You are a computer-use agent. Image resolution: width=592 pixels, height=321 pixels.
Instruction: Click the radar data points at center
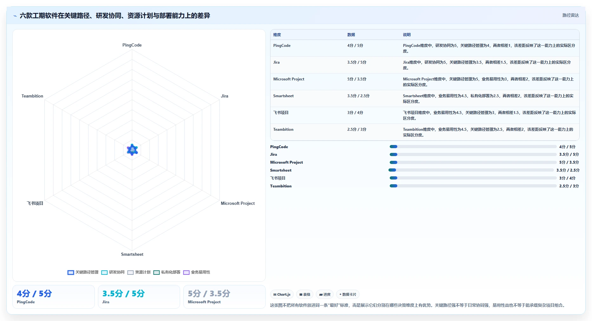coord(132,150)
